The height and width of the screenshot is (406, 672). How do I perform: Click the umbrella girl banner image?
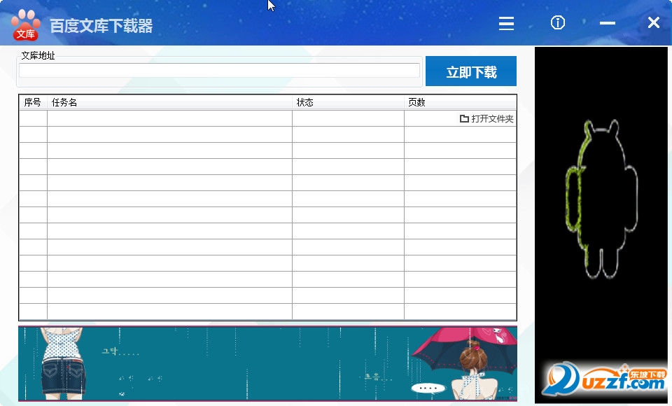267,364
